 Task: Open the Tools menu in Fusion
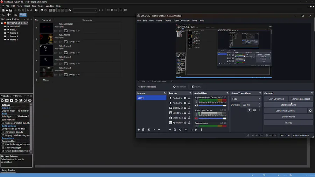click(x=41, y=6)
